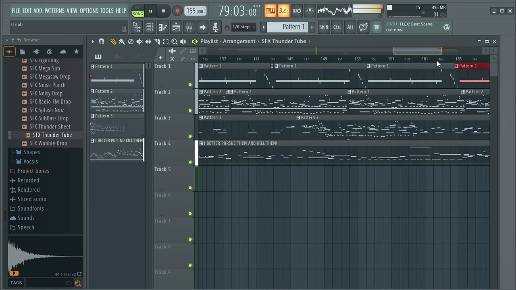The image size is (516, 290).
Task: Select the SFX Wobble Drop sample
Action: coord(48,143)
